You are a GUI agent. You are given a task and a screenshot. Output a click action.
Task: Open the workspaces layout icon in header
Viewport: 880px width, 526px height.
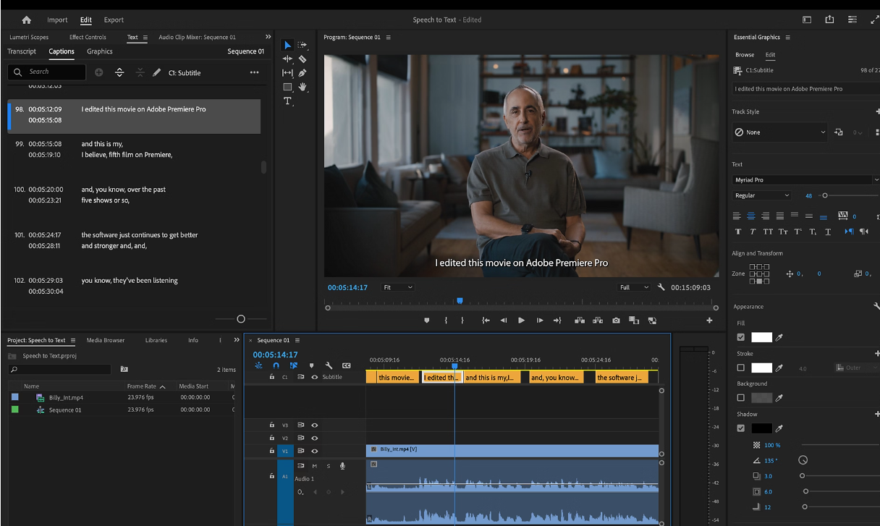(807, 20)
